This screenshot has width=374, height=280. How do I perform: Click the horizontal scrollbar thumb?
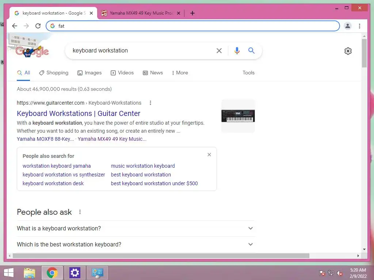tap(161, 256)
